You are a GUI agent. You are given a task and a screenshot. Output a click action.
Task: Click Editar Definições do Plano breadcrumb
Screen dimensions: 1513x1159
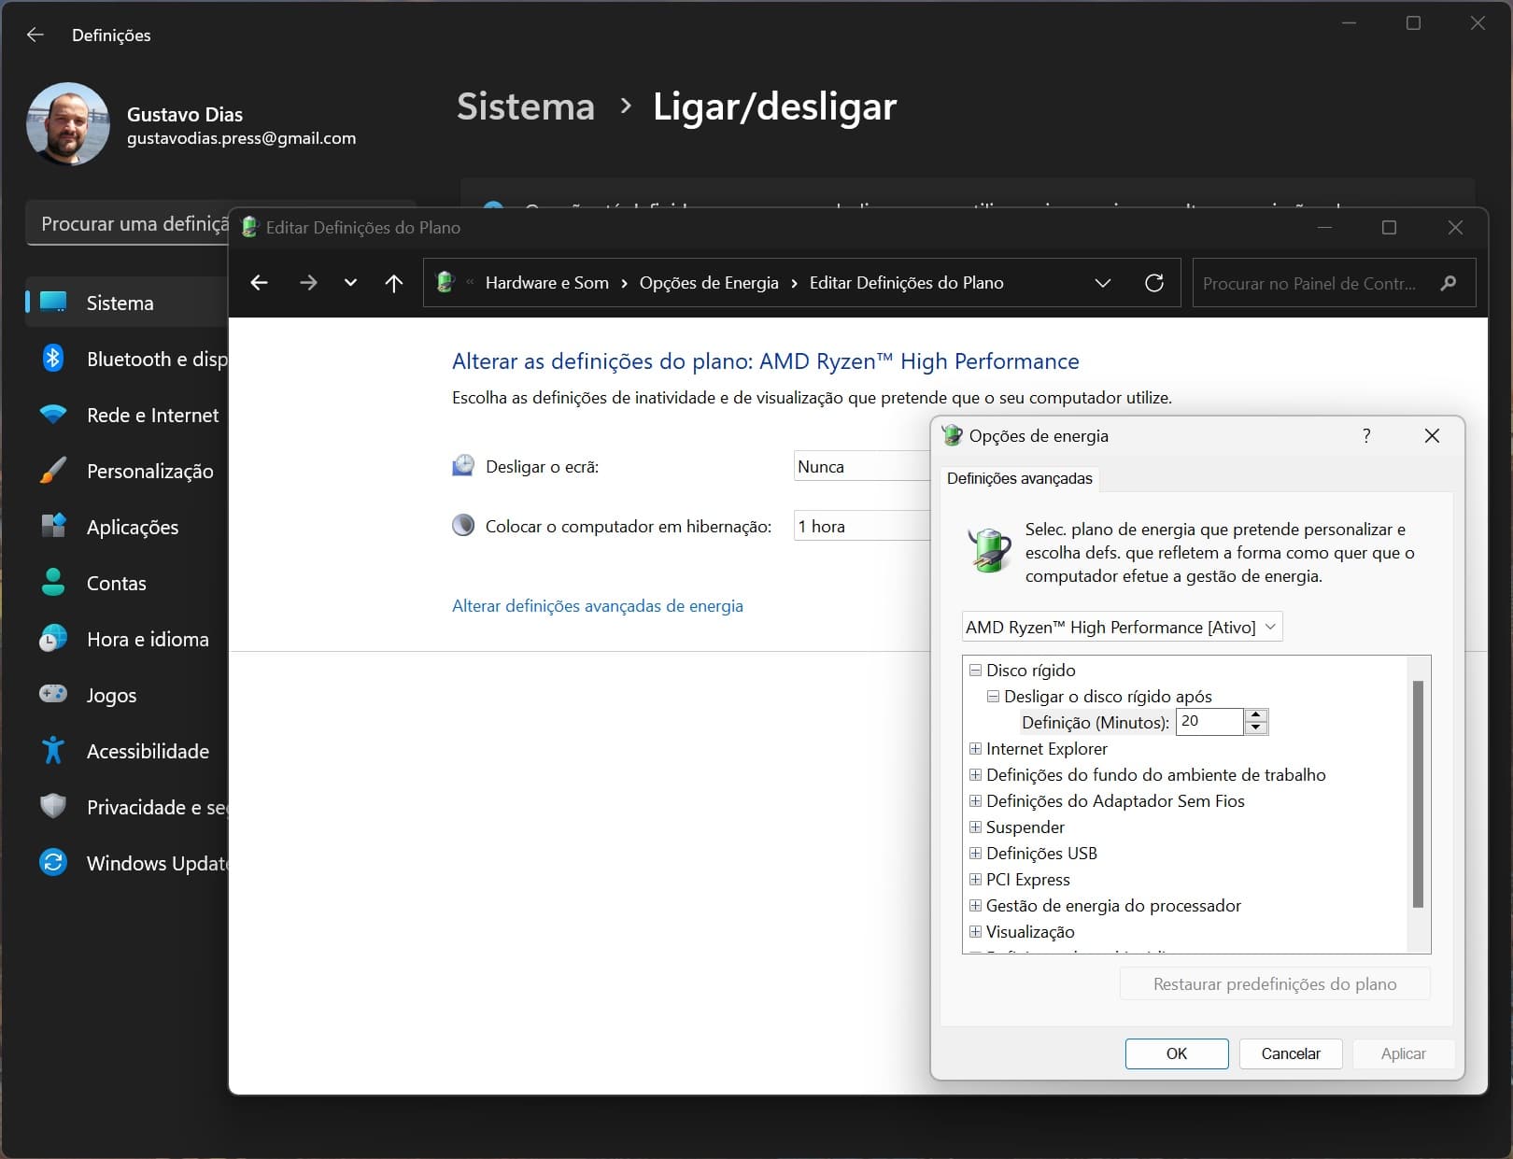coord(906,283)
